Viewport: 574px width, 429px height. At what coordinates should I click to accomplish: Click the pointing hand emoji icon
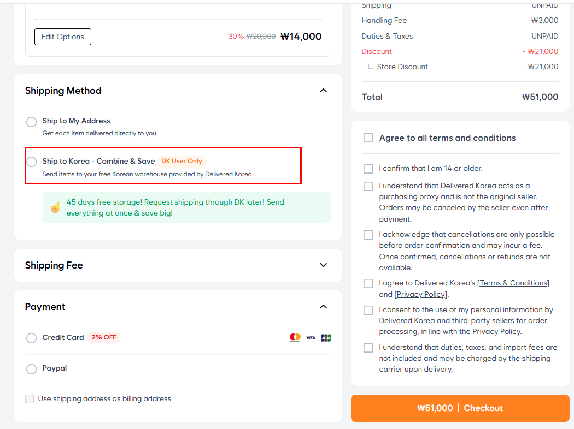coord(55,207)
